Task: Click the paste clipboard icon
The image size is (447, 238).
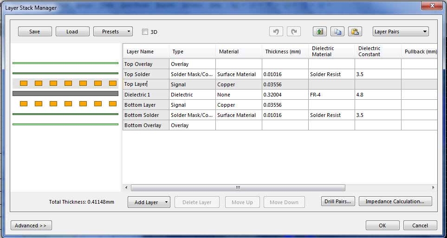Action: point(355,32)
